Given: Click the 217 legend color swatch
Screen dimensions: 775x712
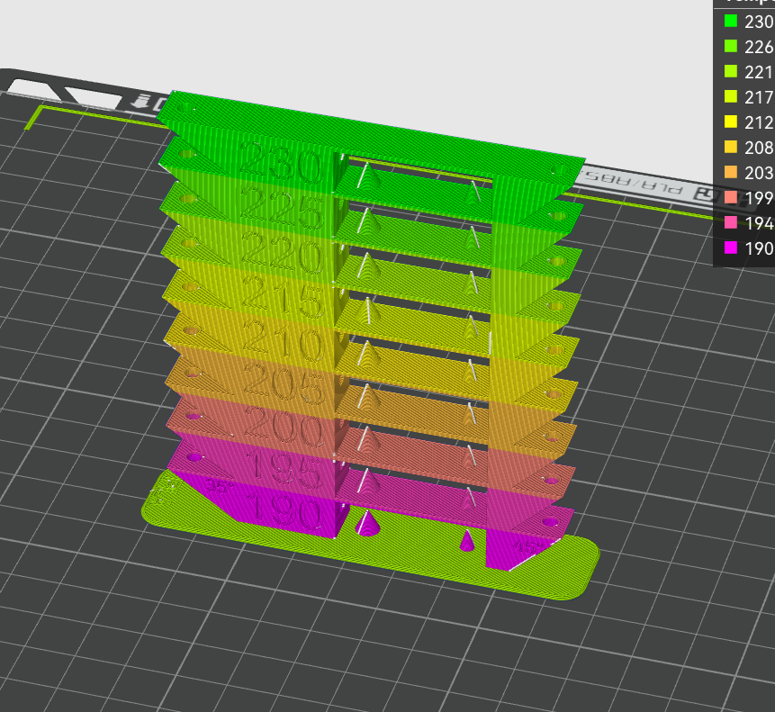Looking at the screenshot, I should point(731,96).
